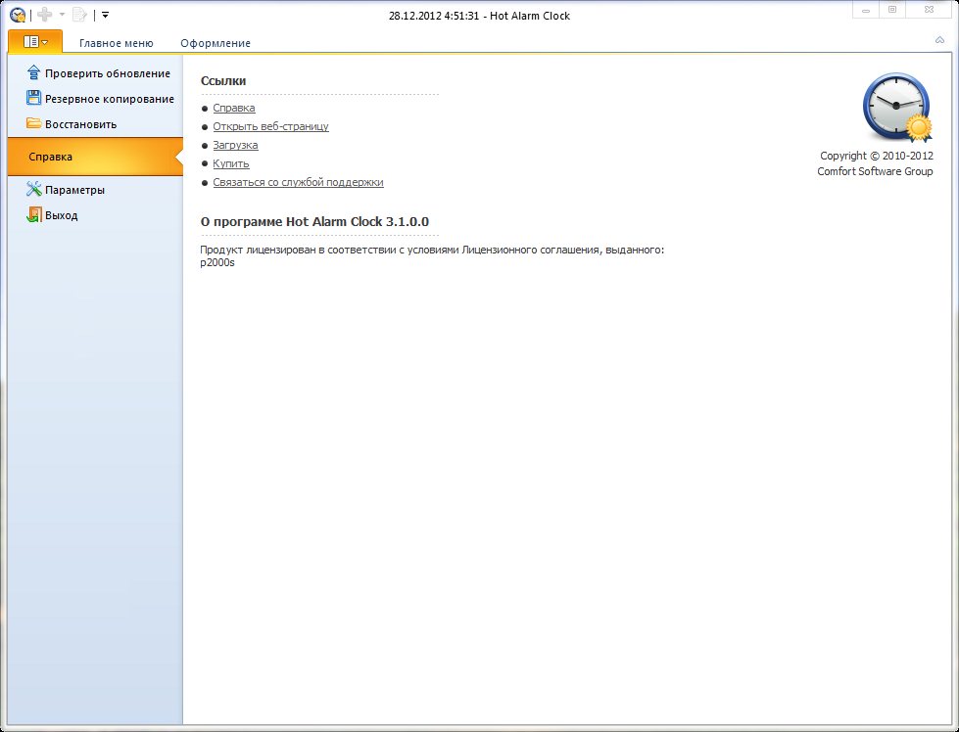
Task: Click the Ссылки section heading
Action: click(223, 80)
